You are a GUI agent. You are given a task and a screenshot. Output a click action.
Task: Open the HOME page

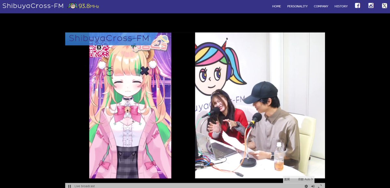[276, 6]
